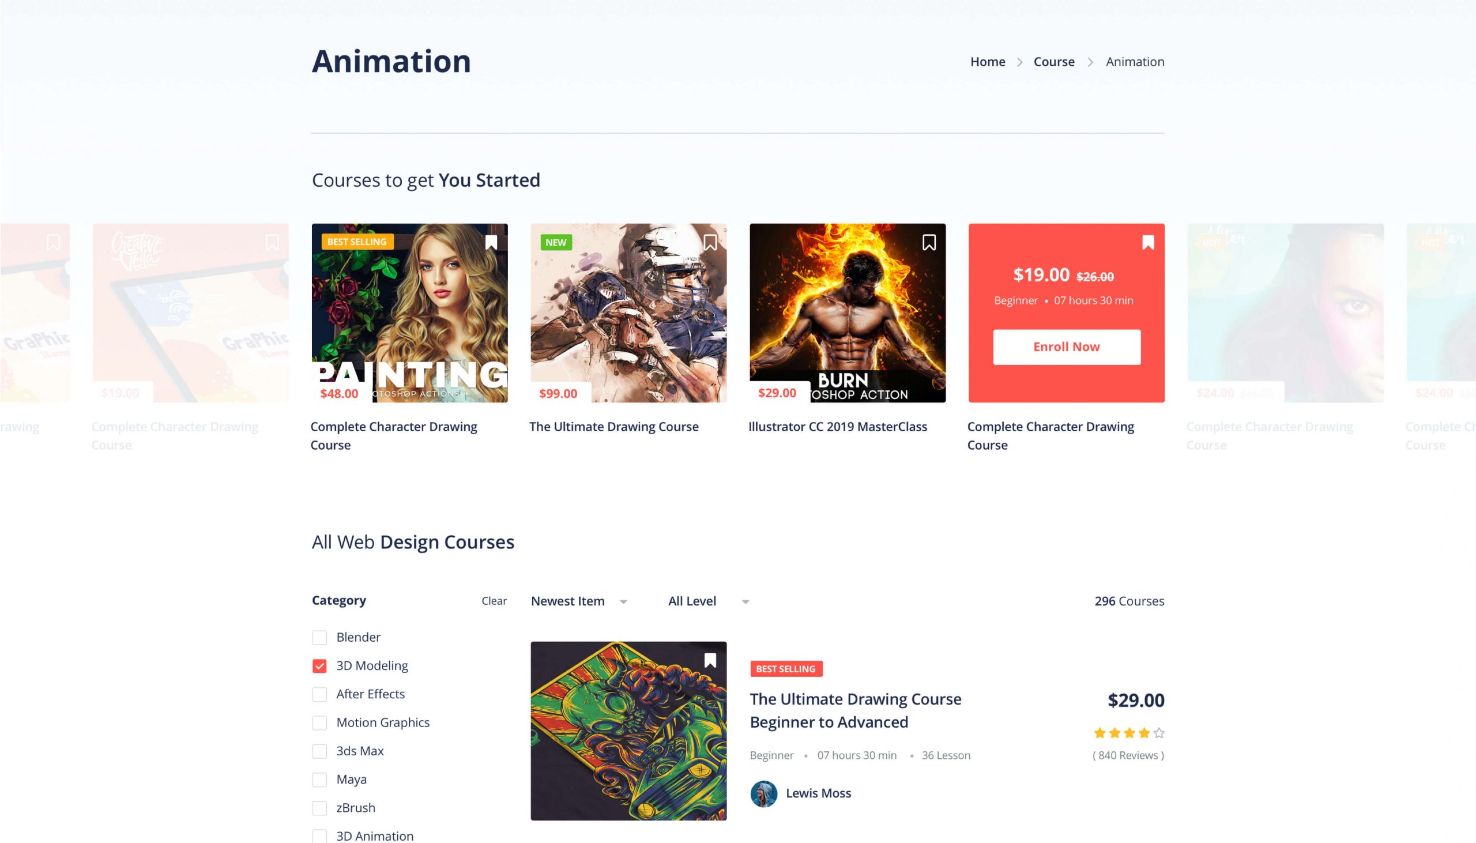This screenshot has height=843, width=1476.
Task: Click the 296 Courses count
Action: (x=1129, y=601)
